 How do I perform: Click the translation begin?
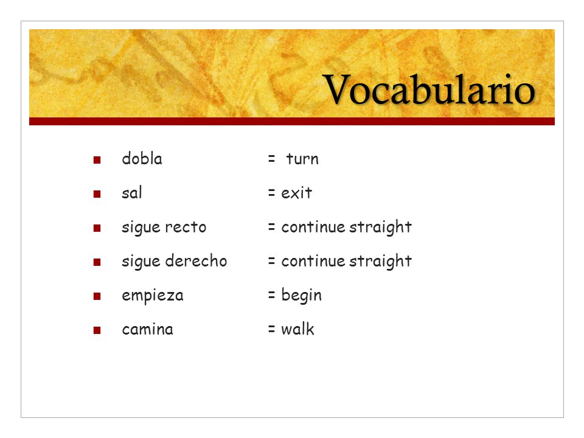301,296
